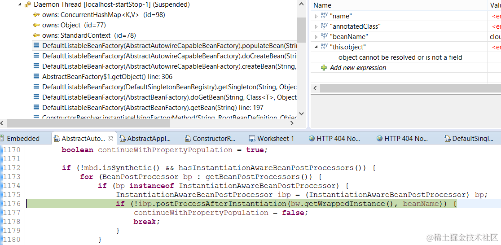
Task: Click stack frame icon for getSingleton row
Action: [x=36, y=87]
